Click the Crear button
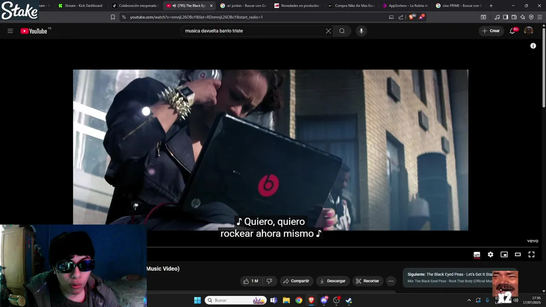This screenshot has height=307, width=546. point(491,31)
